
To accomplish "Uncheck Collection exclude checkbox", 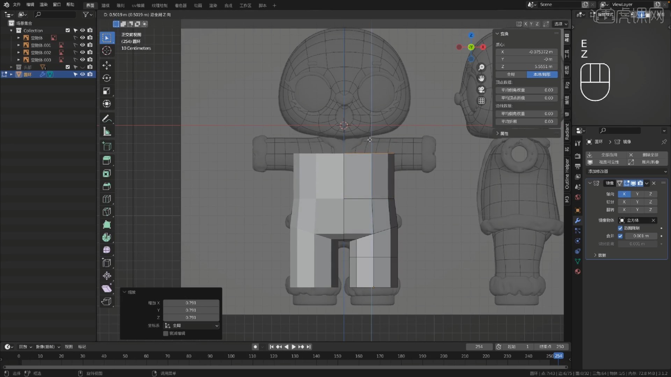I will [x=68, y=30].
